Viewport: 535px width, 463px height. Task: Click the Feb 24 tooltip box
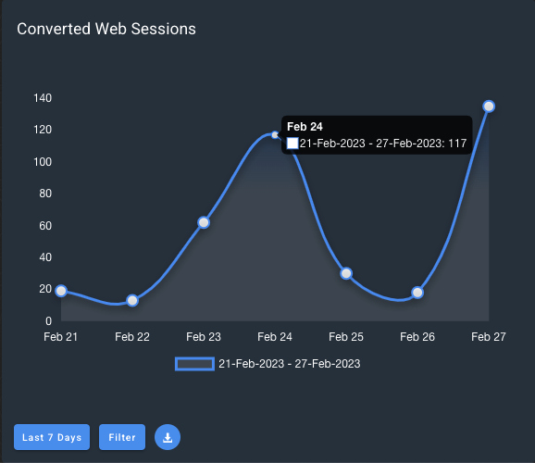(x=377, y=135)
